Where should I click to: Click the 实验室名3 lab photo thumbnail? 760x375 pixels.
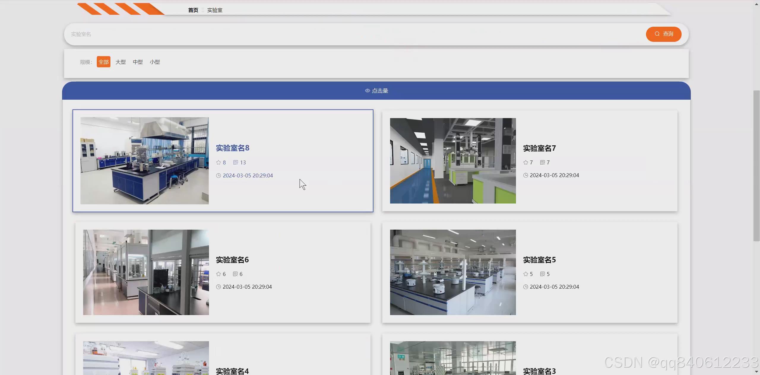coord(453,358)
